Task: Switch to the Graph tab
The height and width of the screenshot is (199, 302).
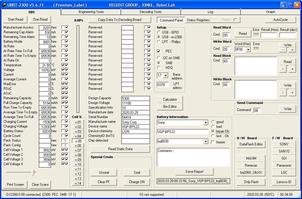Action: pos(270,12)
